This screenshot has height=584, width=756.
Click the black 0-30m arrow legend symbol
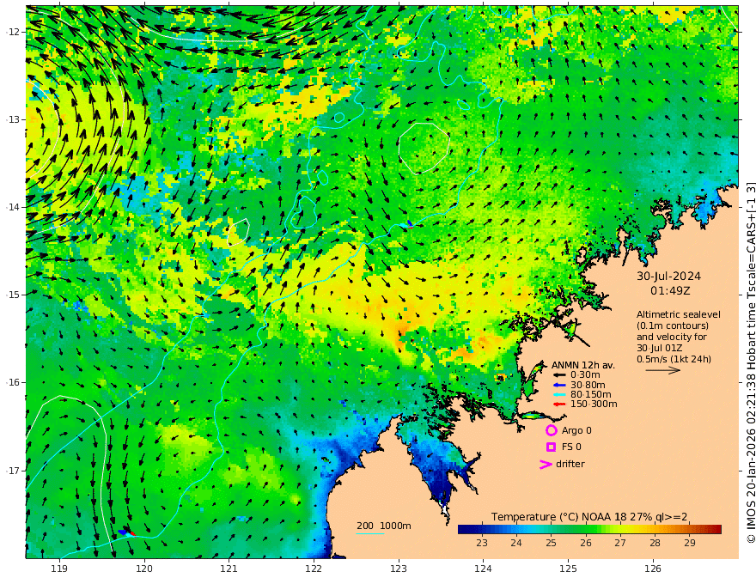click(x=558, y=375)
